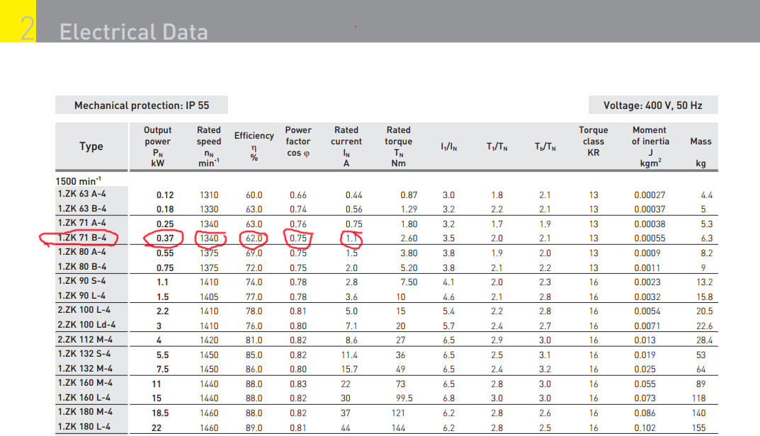Click the Output power column header
Screen dimensions: 760x436
(x=157, y=147)
